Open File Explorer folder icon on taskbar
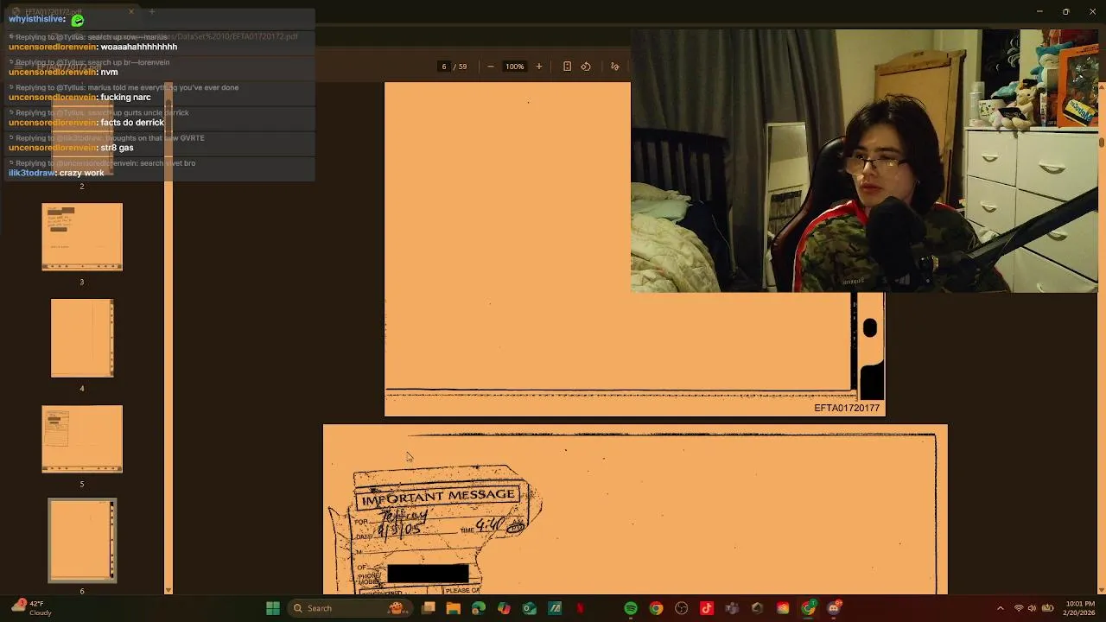1106x622 pixels. click(x=454, y=608)
